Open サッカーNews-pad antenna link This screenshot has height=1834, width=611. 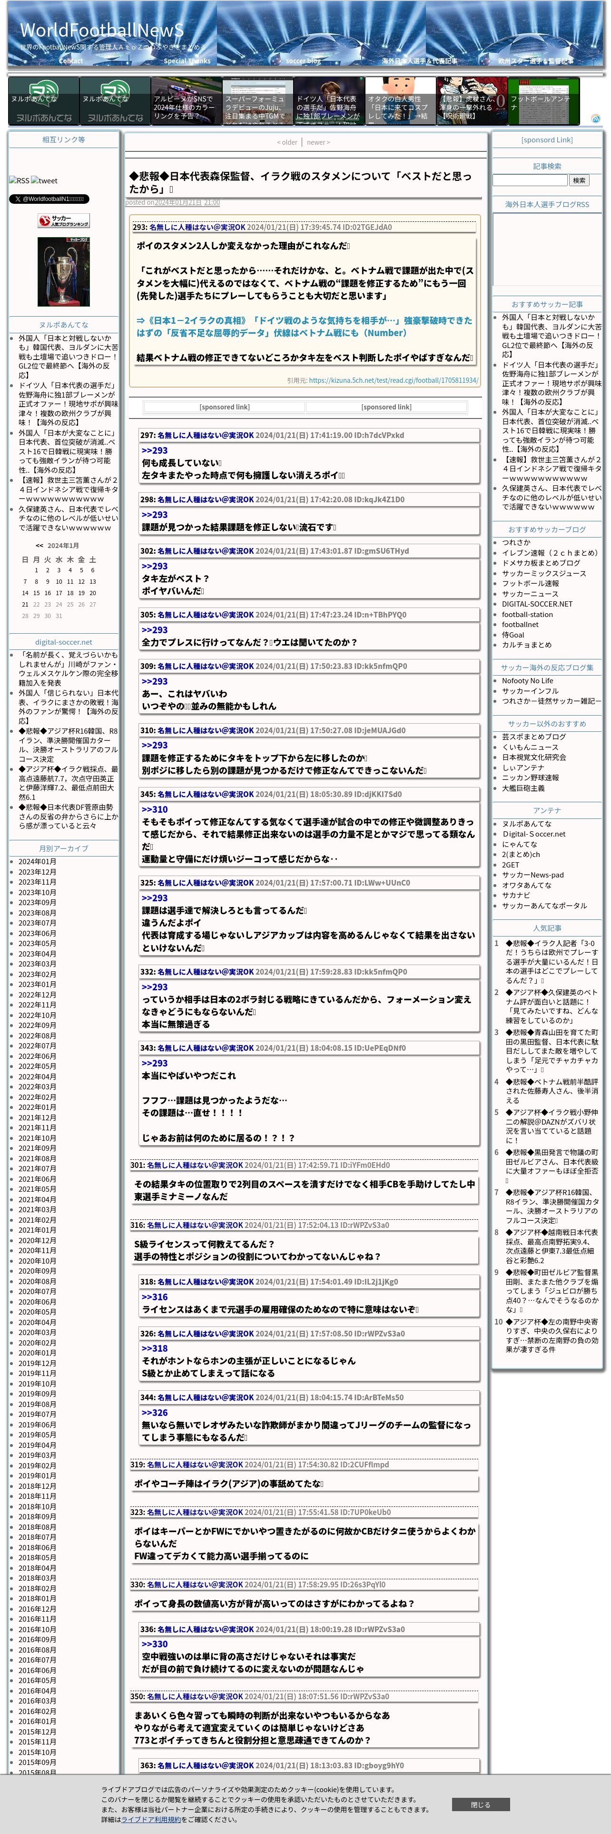point(533,875)
